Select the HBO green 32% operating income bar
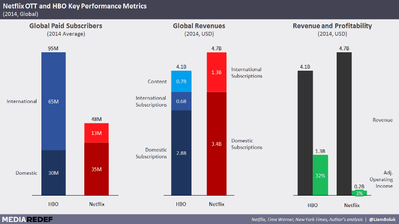The image size is (399, 224). coord(320,175)
